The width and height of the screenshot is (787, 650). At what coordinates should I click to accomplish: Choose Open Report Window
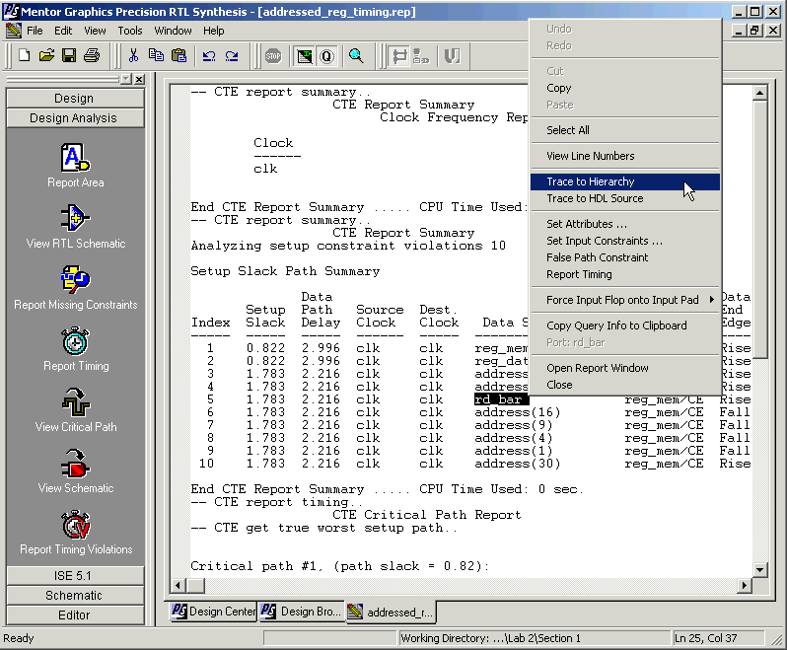pos(625,368)
